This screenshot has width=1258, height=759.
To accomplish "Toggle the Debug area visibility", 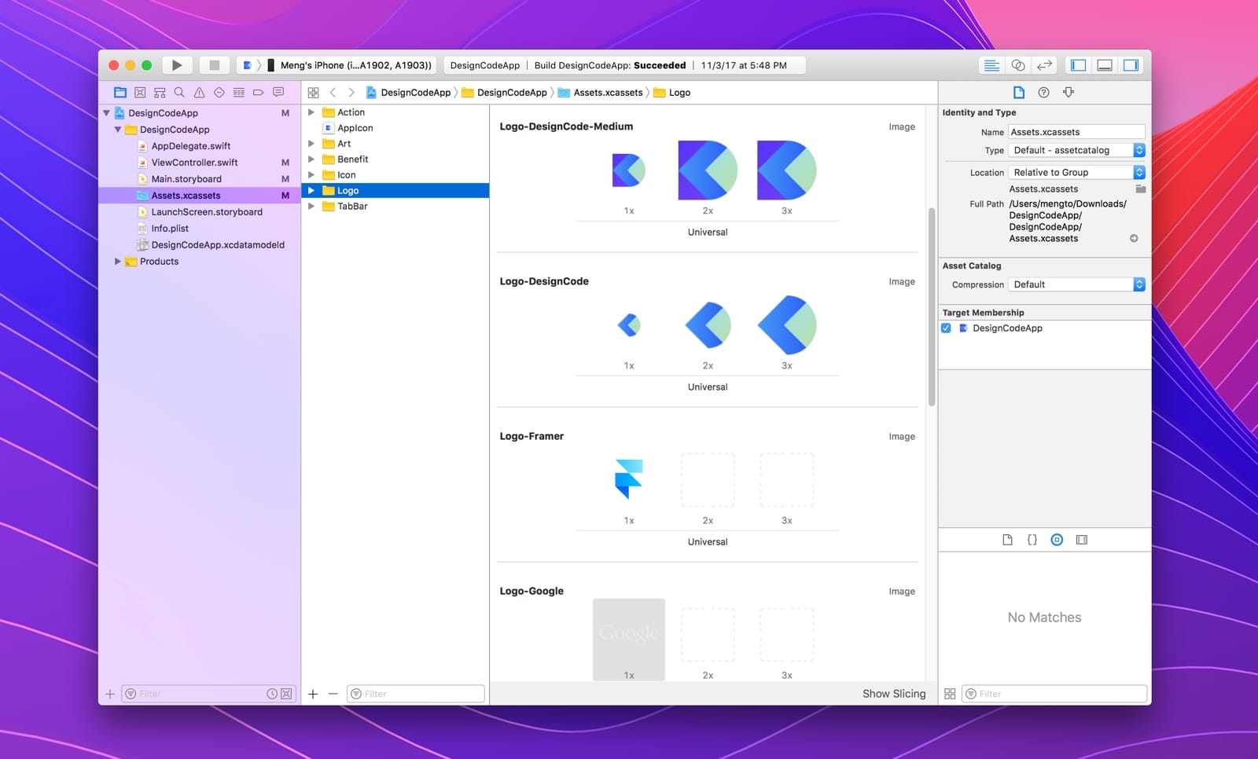I will pos(1105,65).
